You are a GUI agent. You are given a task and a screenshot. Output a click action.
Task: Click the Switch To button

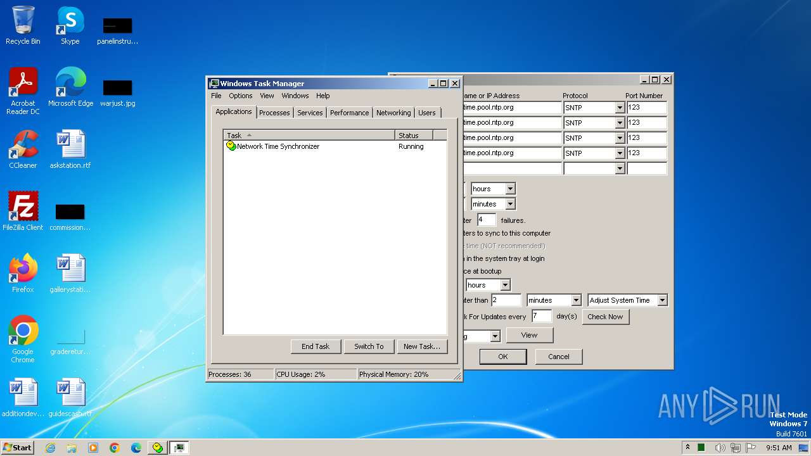tap(369, 346)
